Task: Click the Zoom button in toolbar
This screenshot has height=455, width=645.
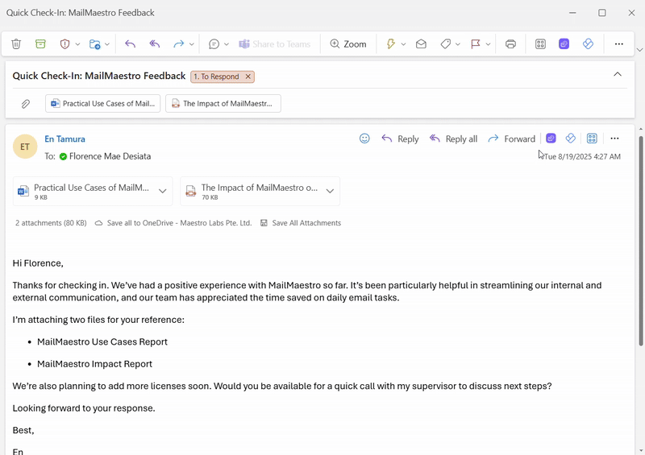Action: 348,44
